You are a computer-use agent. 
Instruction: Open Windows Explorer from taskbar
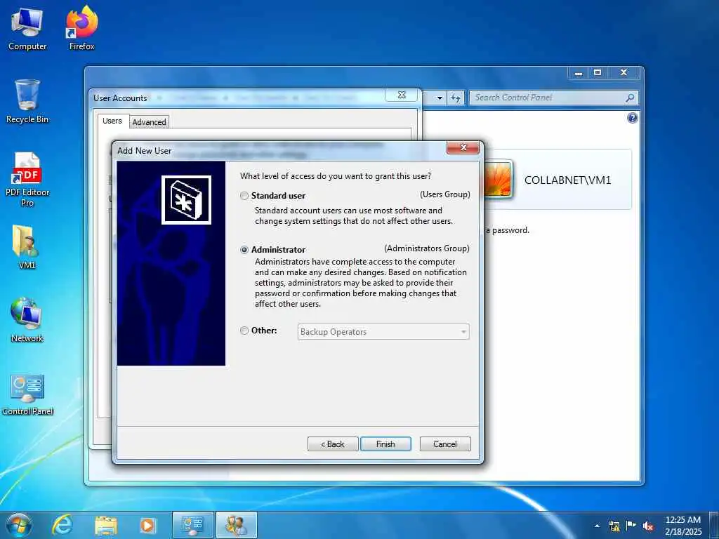pyautogui.click(x=106, y=526)
